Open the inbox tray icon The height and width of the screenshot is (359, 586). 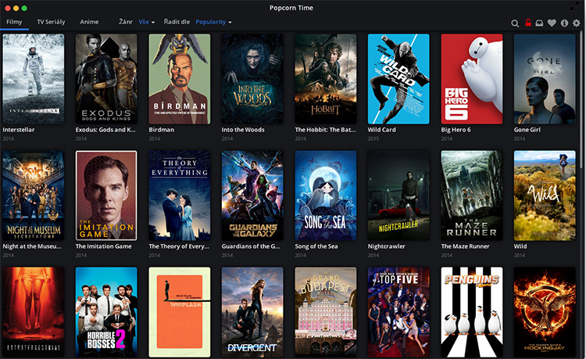tap(540, 23)
